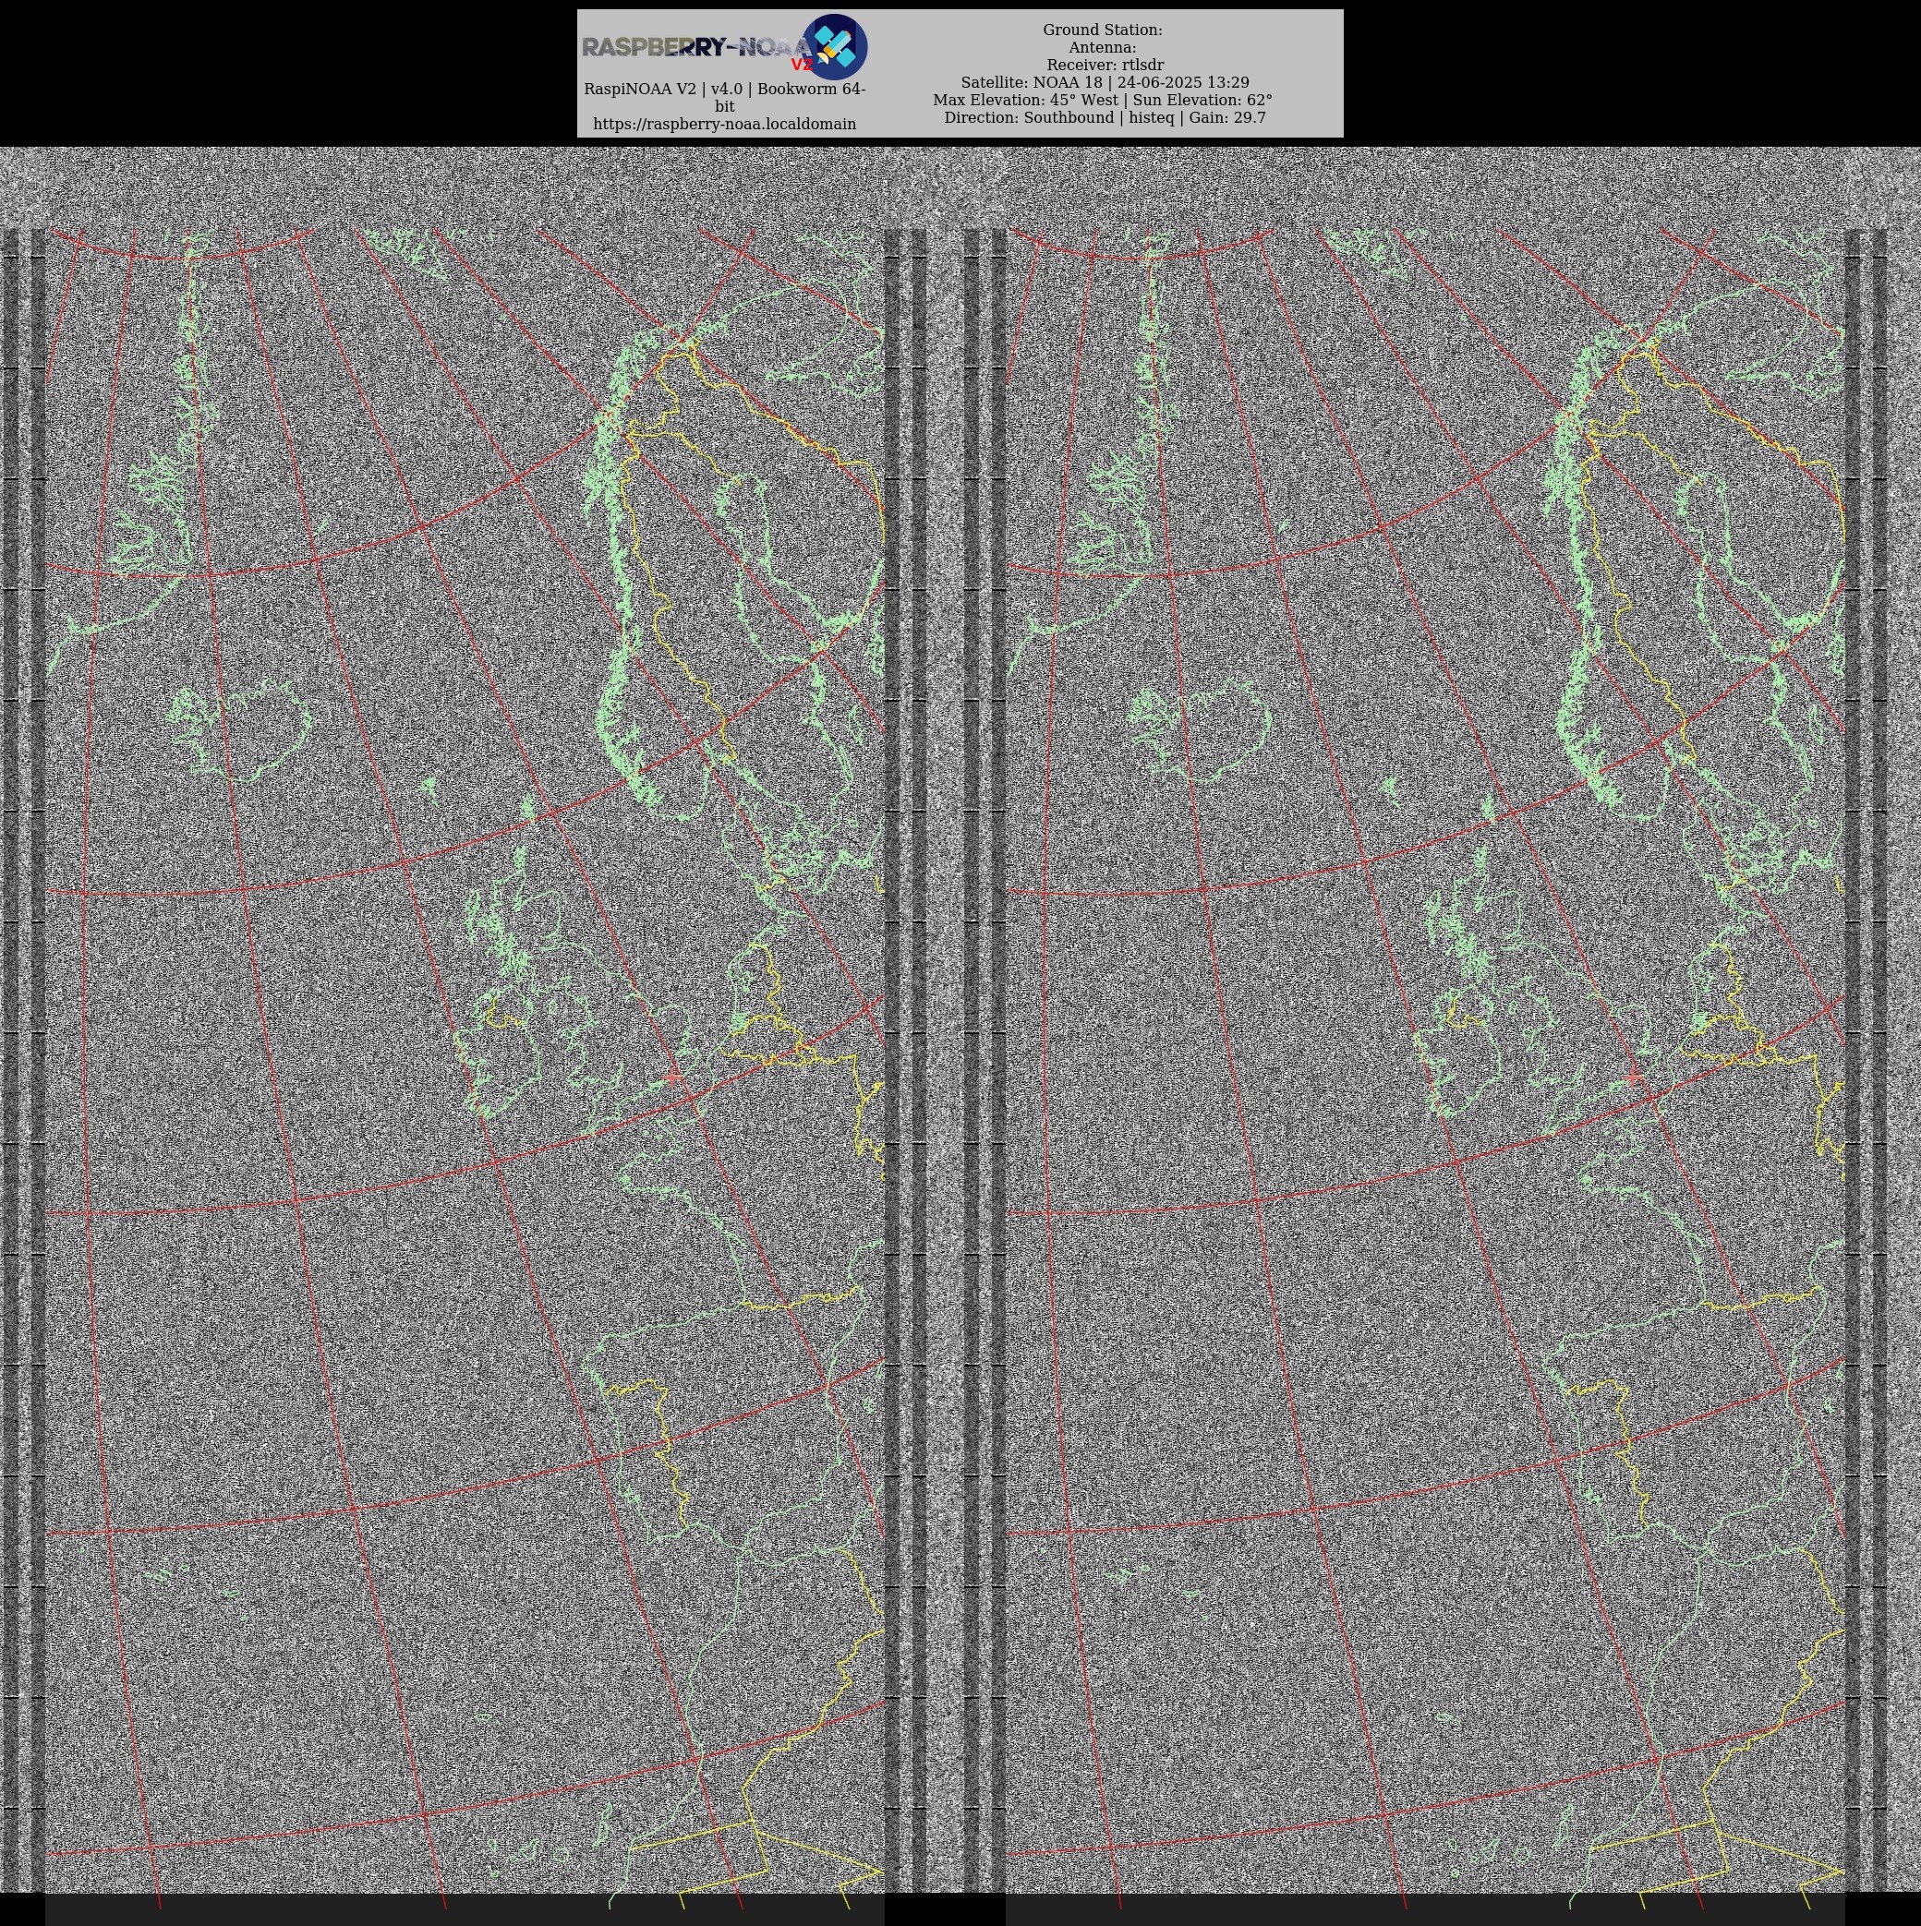Viewport: 1921px width, 1926px height.
Task: Click Iceland outline in right channel image
Action: [1198, 728]
